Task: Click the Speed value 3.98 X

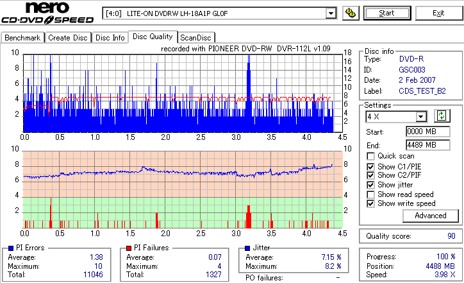Action: [x=445, y=275]
